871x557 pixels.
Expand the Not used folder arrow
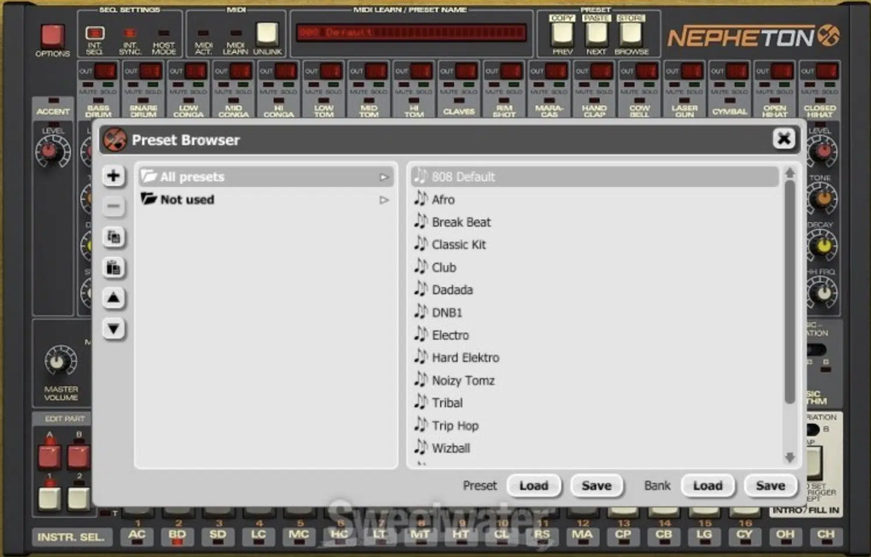[384, 200]
